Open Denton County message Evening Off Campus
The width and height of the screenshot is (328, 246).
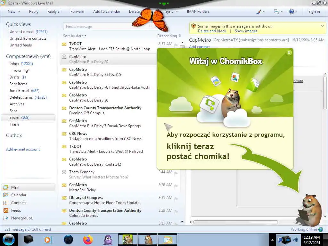pos(108,111)
